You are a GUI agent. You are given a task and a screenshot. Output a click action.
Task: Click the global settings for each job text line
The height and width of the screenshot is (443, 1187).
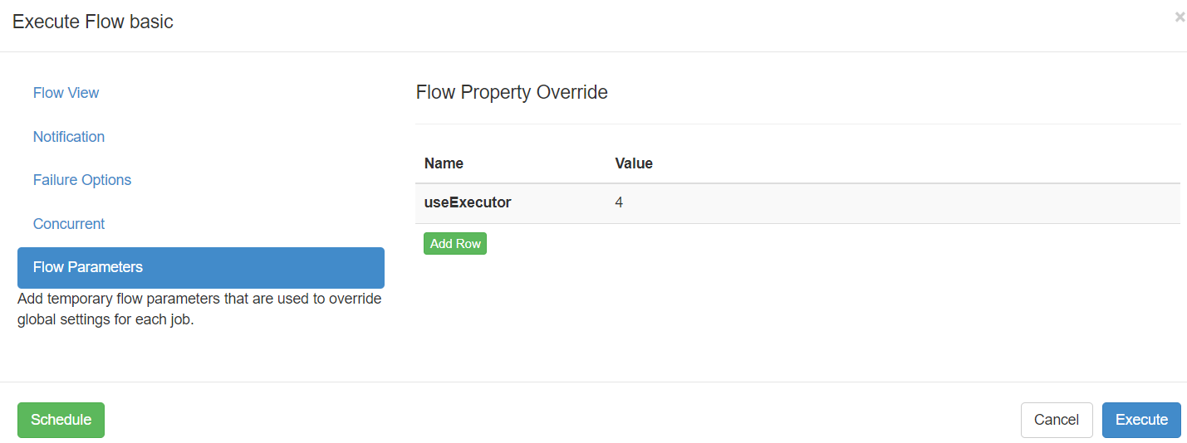pos(105,319)
